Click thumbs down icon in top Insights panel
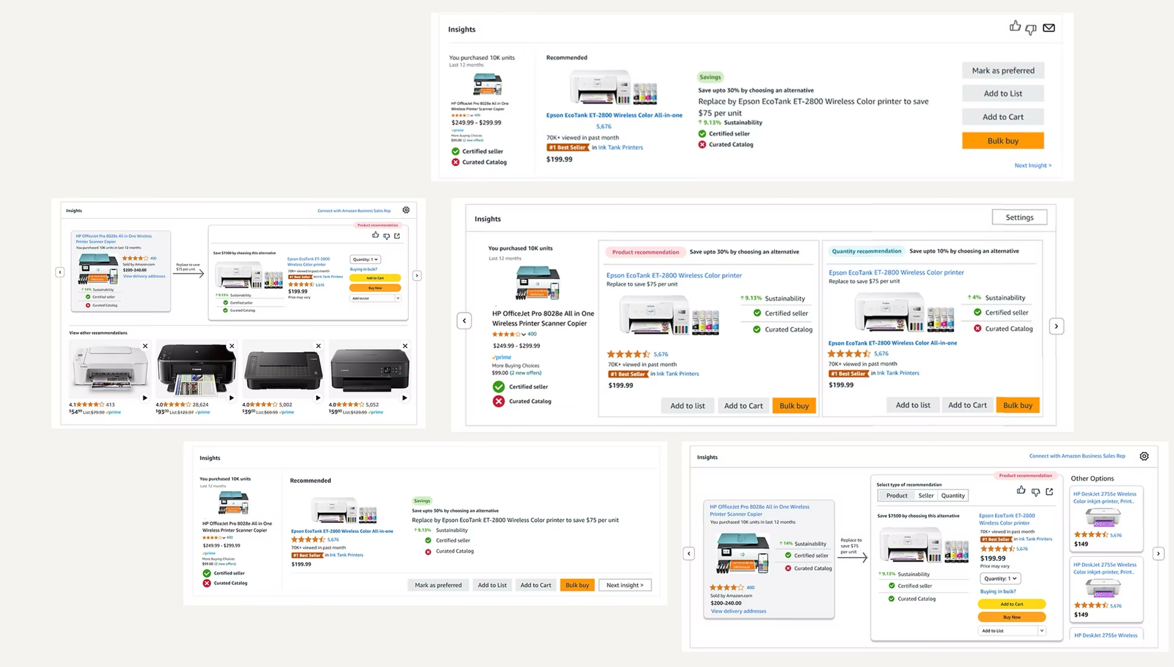Viewport: 1174px width, 667px height. click(1031, 29)
